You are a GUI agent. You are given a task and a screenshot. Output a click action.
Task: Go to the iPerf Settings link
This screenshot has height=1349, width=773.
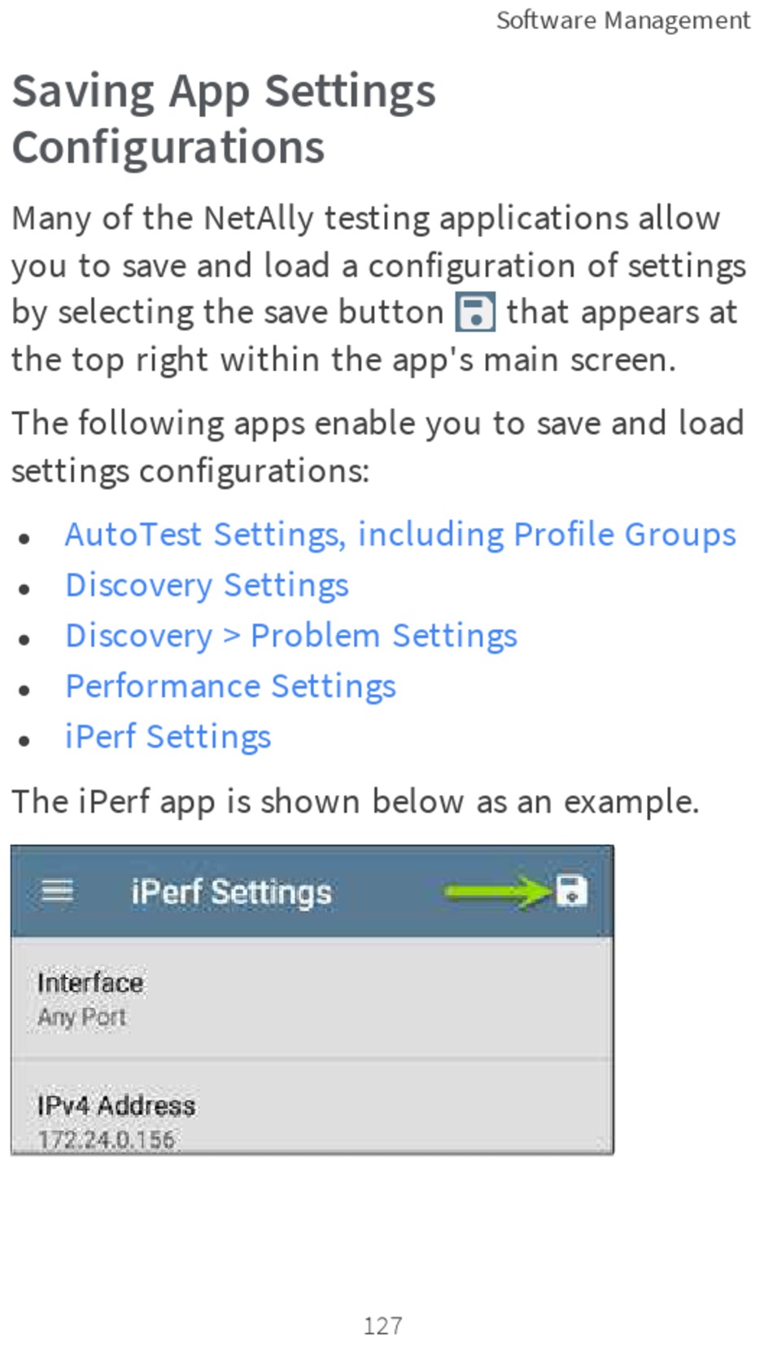click(x=168, y=737)
